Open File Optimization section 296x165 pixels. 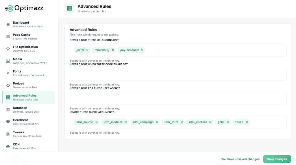pyautogui.click(x=29, y=49)
